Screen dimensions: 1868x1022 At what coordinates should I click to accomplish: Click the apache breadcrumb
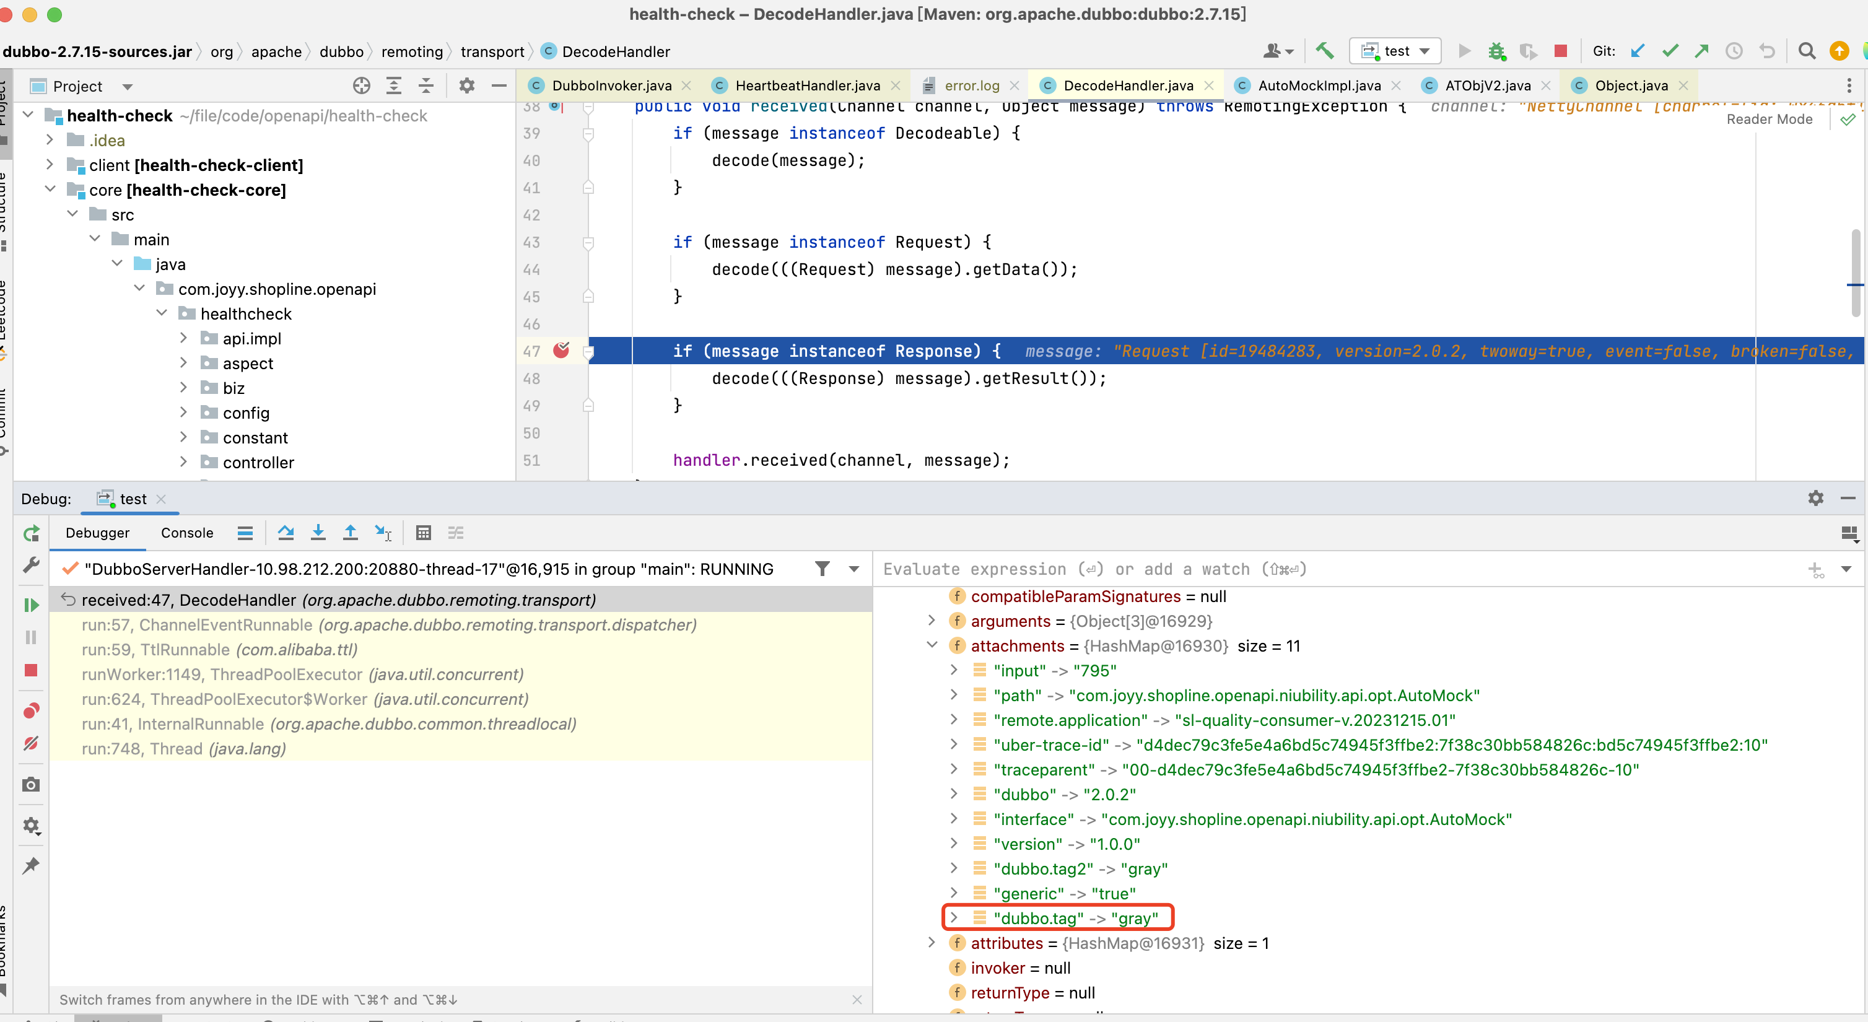(x=276, y=51)
